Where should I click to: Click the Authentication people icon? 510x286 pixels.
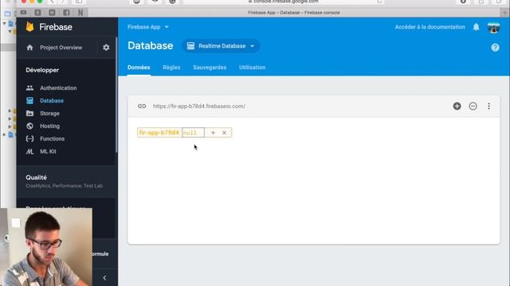30,88
